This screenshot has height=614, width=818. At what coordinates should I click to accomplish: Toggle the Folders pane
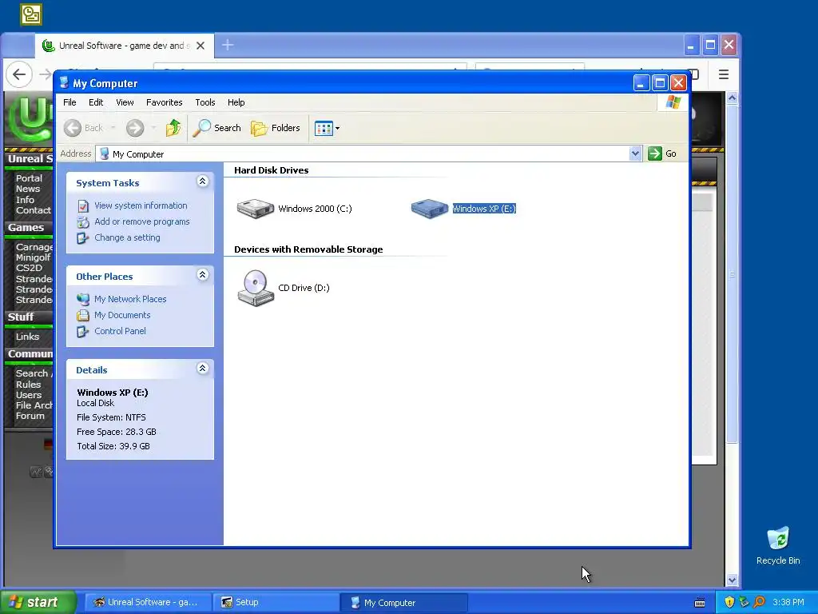coord(276,128)
